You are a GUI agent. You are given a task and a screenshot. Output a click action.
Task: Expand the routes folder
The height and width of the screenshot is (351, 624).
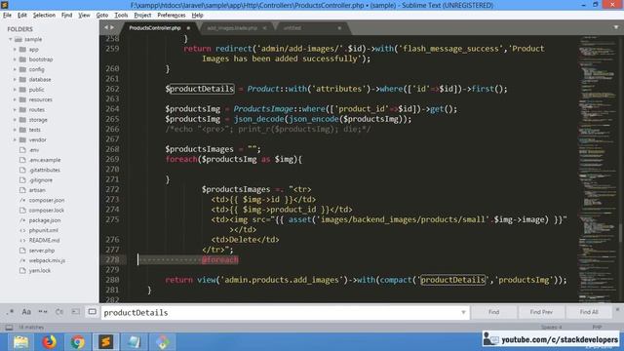pos(16,109)
